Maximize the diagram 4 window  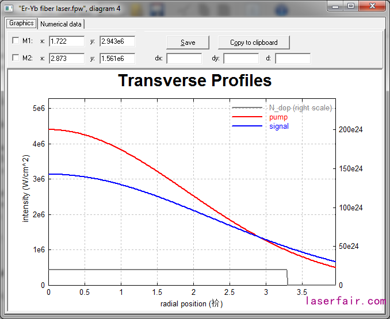click(351, 6)
